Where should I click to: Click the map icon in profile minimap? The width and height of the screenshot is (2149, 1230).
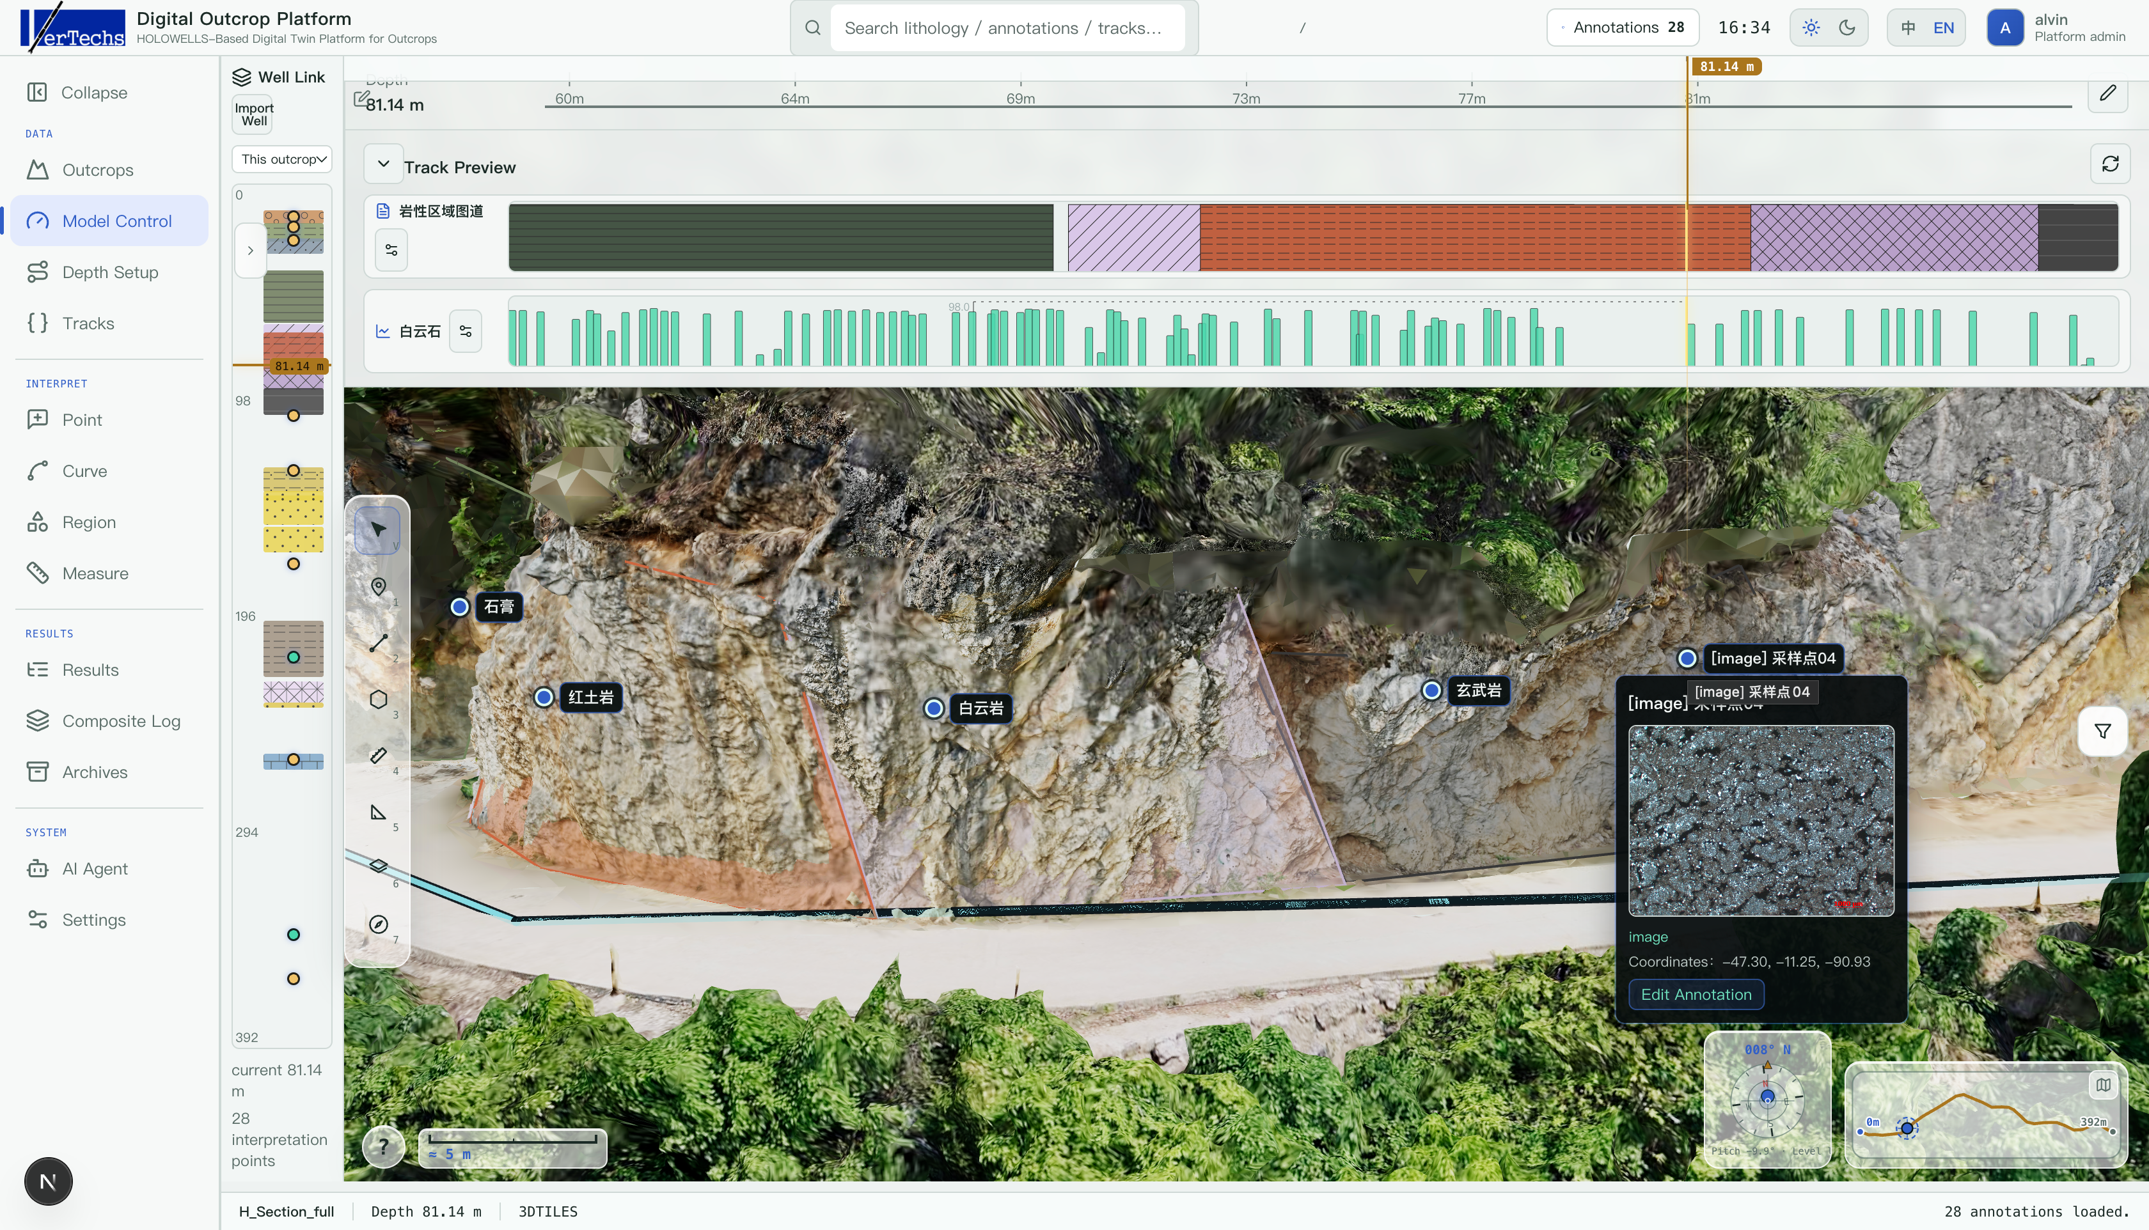tap(2104, 1085)
